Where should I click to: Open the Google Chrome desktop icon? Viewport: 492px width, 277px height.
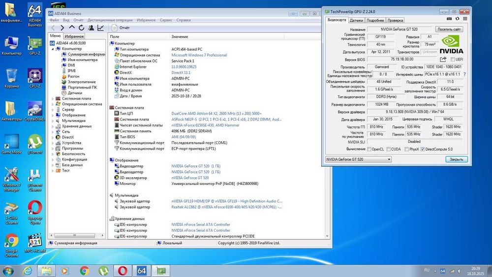(12, 246)
